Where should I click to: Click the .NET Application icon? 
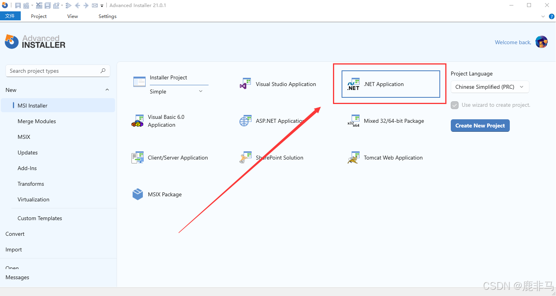click(x=353, y=84)
